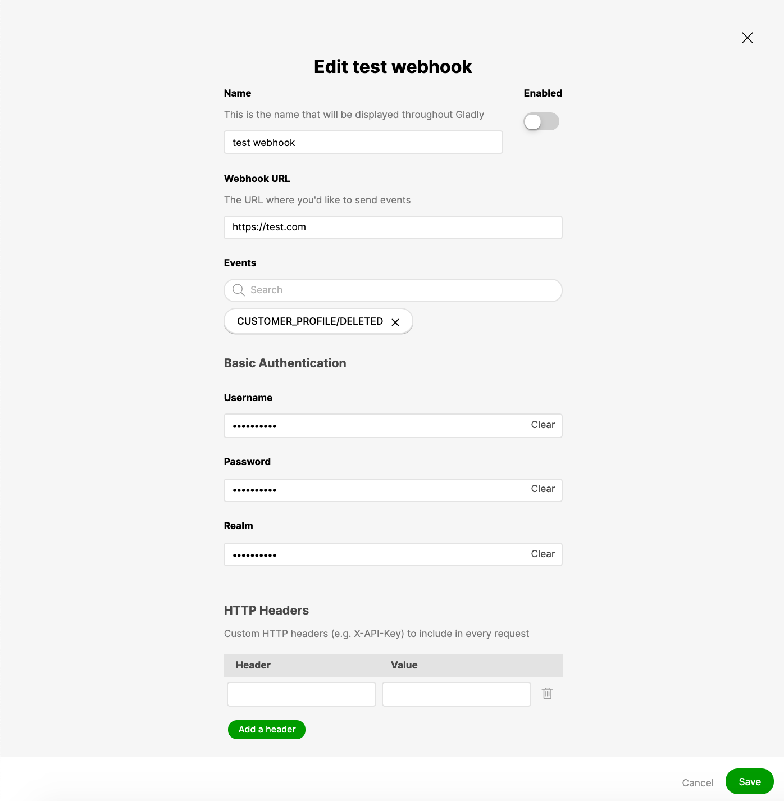Focus the Events search box
784x801 pixels.
point(402,290)
